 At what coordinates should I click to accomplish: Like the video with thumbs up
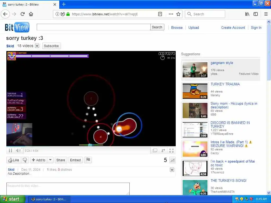click(x=14, y=160)
